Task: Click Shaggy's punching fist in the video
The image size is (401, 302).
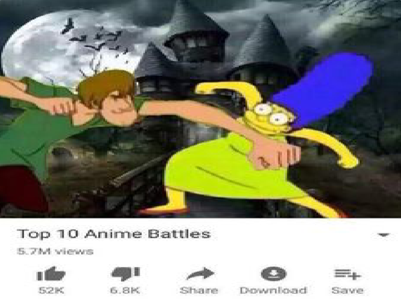Action: tap(277, 155)
